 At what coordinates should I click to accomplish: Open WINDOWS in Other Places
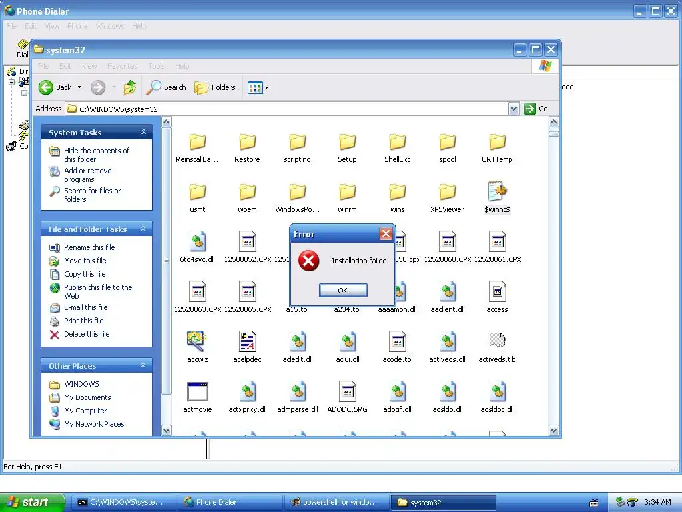81,384
